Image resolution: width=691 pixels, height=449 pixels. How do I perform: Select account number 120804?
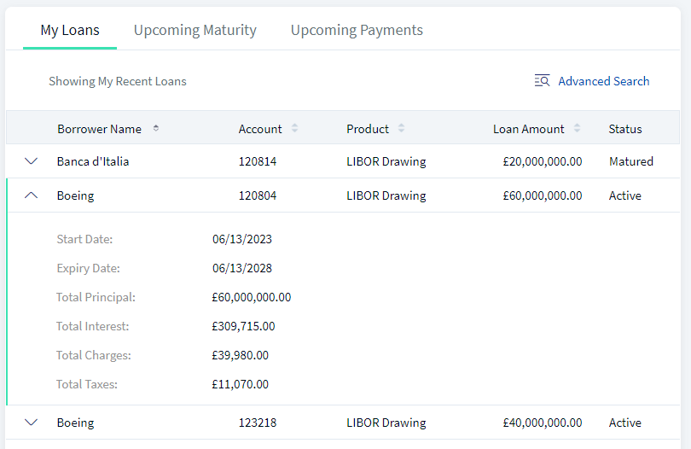258,195
